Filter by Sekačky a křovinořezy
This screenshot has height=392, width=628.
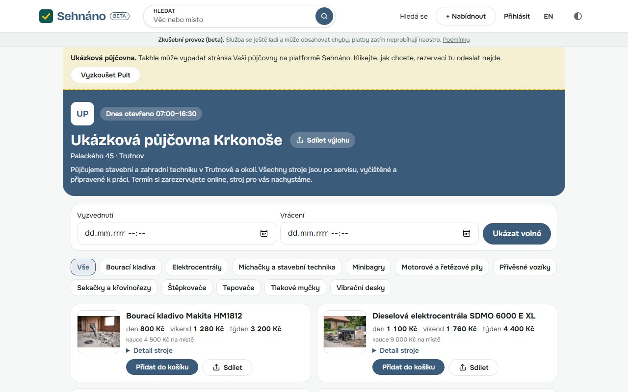coord(114,288)
